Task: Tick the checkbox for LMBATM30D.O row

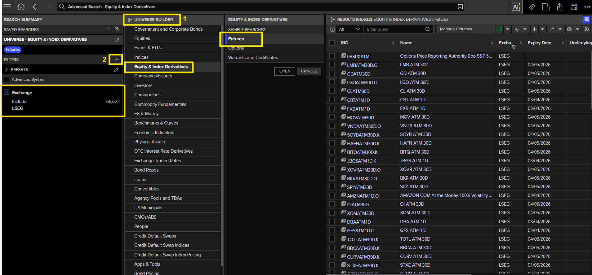Action: 332,65
